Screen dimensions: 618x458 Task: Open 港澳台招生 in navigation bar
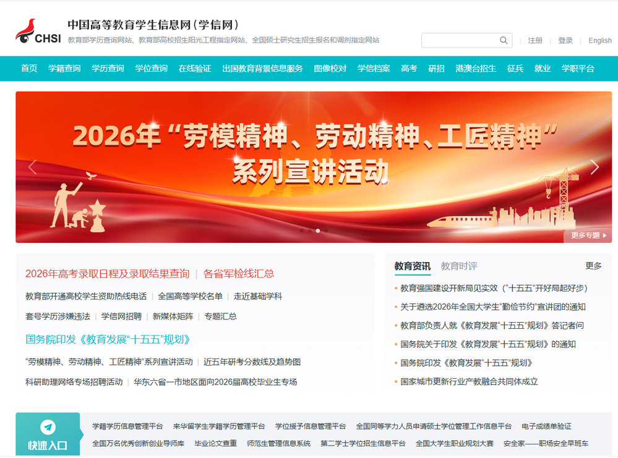[x=476, y=69]
